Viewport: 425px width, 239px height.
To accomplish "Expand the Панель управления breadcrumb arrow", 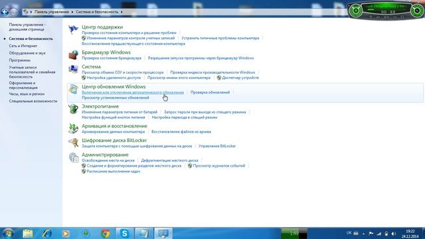I will (x=72, y=12).
